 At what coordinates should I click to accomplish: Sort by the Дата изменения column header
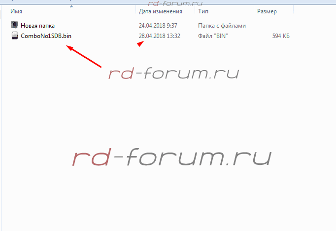(x=161, y=11)
